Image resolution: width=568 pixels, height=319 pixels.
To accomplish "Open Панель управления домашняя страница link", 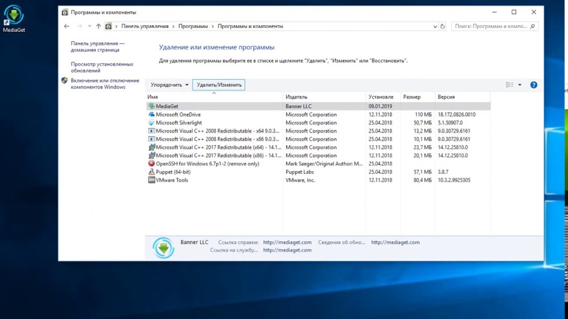I will pyautogui.click(x=98, y=47).
